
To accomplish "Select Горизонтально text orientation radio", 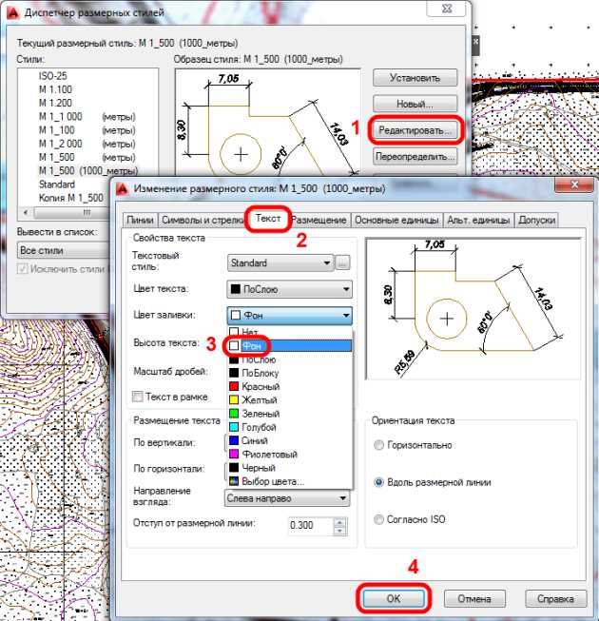I will coord(378,445).
